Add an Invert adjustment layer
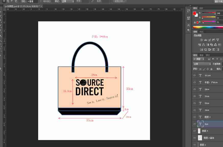The image size is (223, 147). [x=202, y=50]
